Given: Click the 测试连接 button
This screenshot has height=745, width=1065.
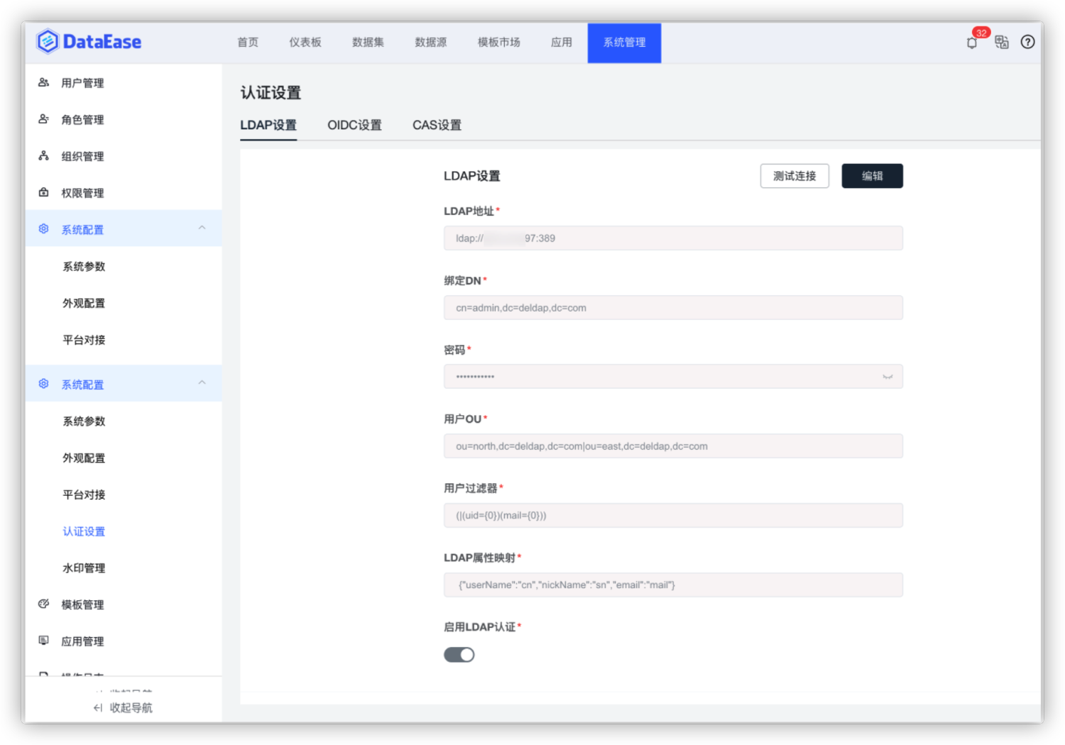Looking at the screenshot, I should pos(794,175).
